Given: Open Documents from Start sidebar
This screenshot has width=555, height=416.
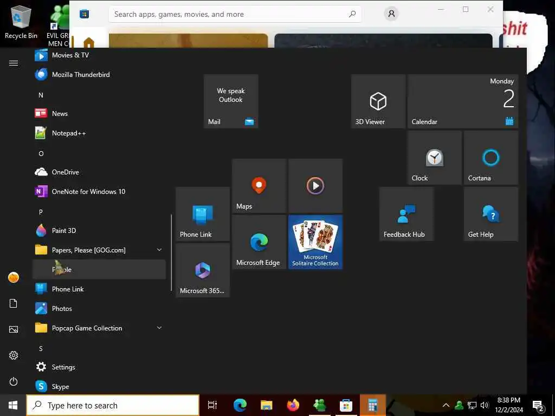Looking at the screenshot, I should point(14,303).
